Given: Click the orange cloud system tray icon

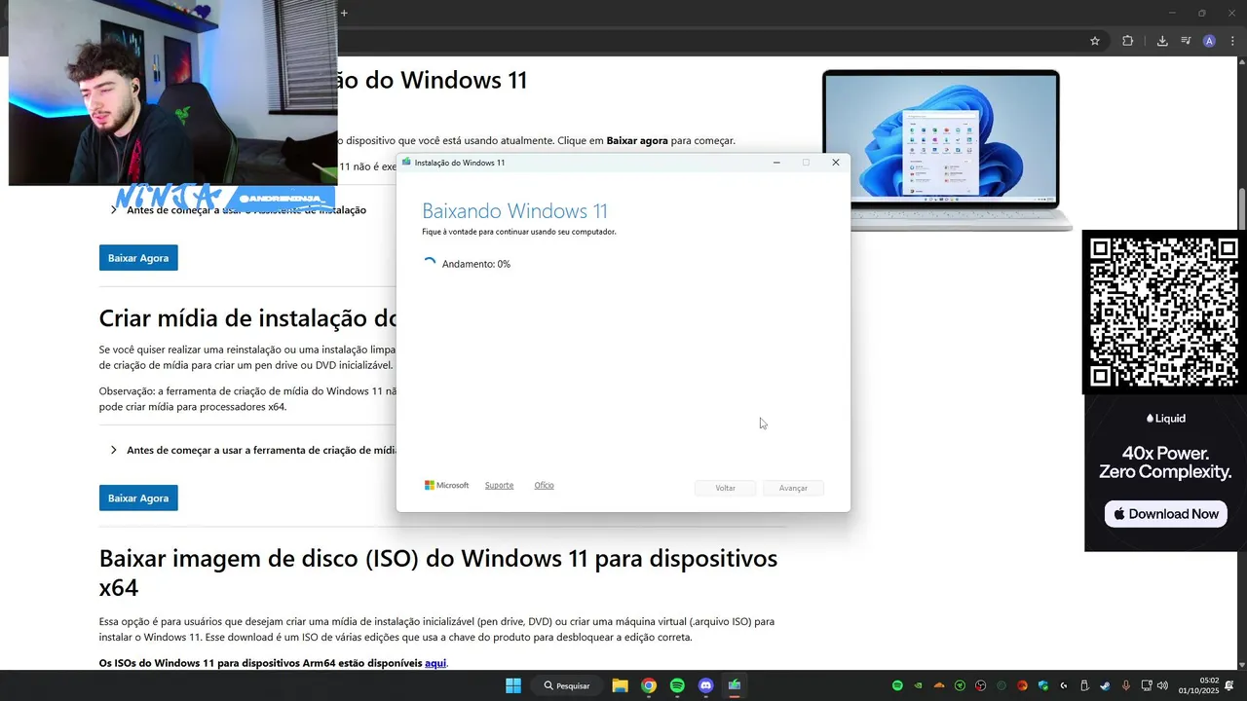Looking at the screenshot, I should click(x=939, y=685).
